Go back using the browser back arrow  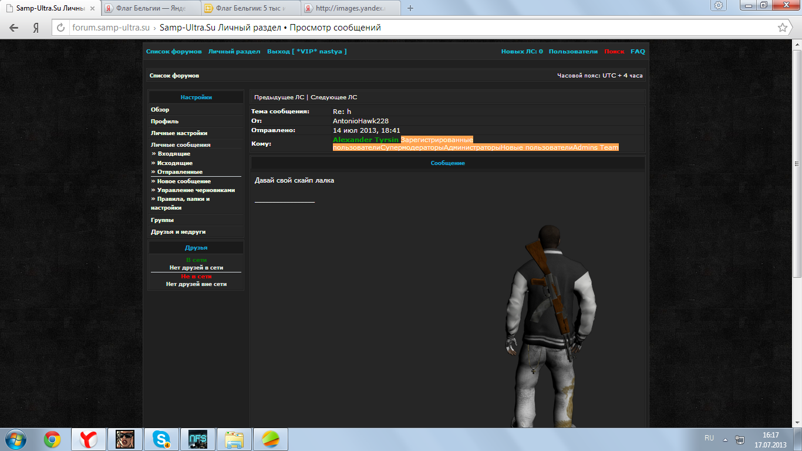(14, 28)
